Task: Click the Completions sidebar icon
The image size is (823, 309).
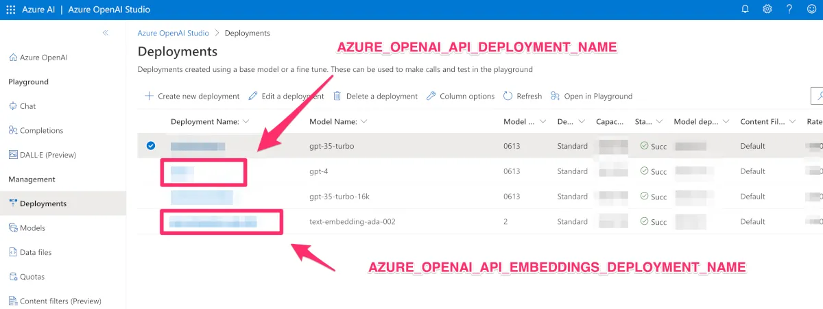Action: [x=13, y=130]
